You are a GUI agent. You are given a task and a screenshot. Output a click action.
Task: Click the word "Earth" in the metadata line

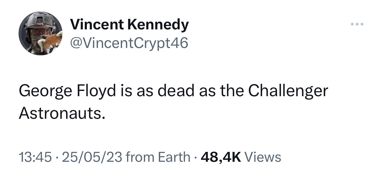point(174,157)
